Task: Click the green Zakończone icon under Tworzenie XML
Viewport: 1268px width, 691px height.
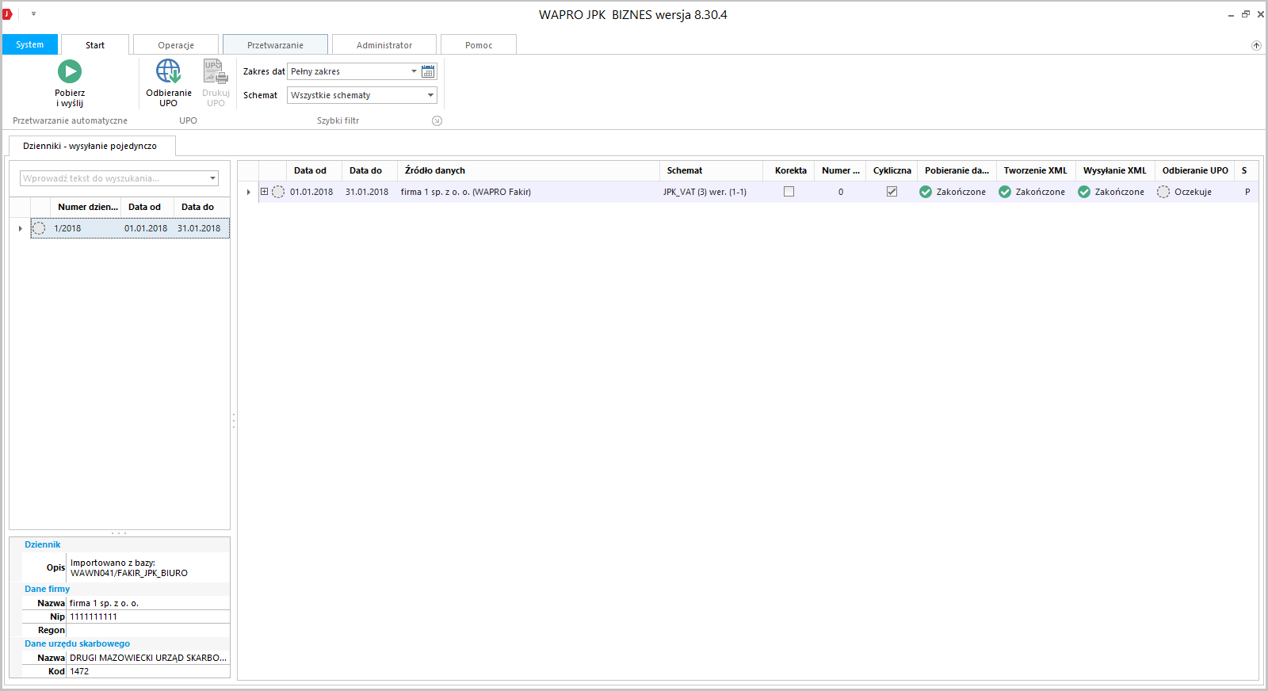Action: (1005, 192)
